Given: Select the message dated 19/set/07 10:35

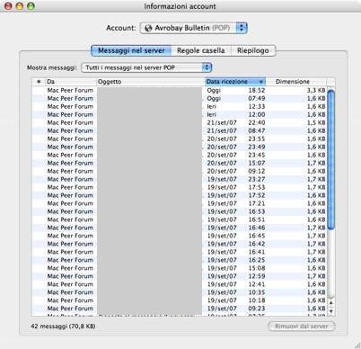Looking at the screenshot, I should pos(180,292).
